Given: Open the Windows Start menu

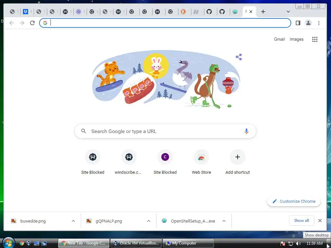Looking at the screenshot, I should click(8, 243).
